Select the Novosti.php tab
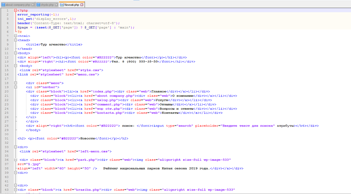Image resolution: width=351 pixels, height=194 pixels. point(72,5)
